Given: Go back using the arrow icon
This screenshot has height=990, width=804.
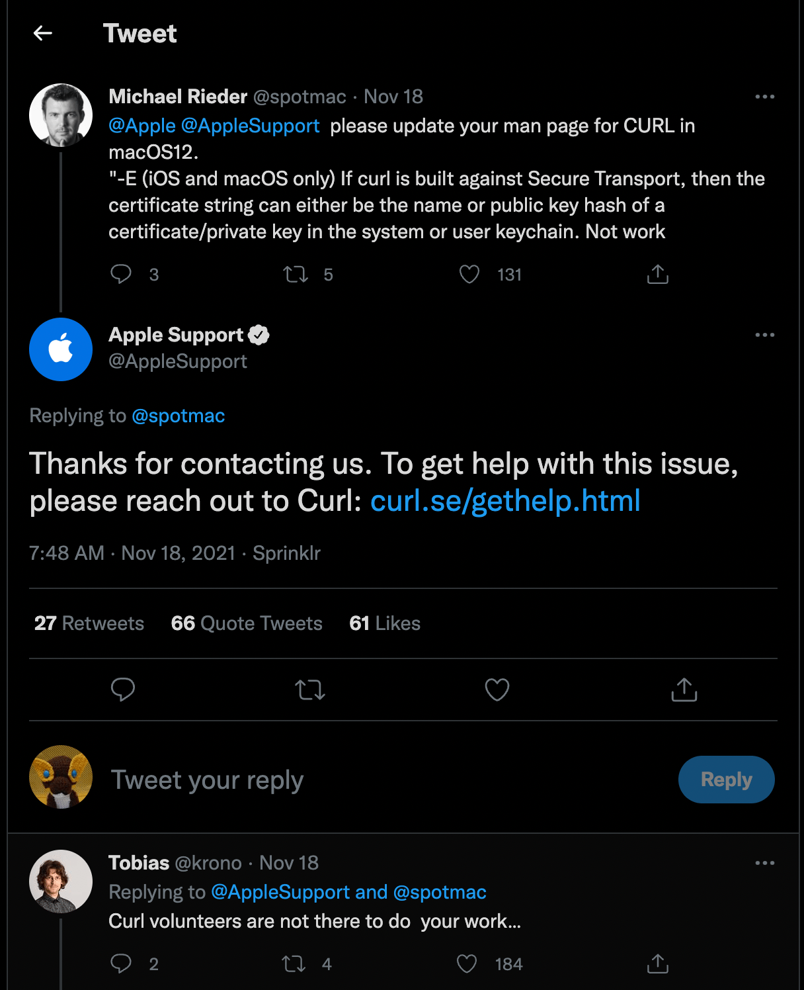Looking at the screenshot, I should pyautogui.click(x=43, y=33).
